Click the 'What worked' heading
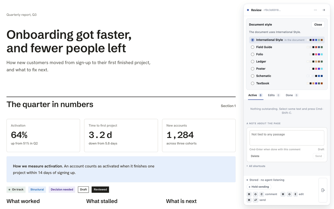The height and width of the screenshot is (209, 334). pyautogui.click(x=23, y=201)
